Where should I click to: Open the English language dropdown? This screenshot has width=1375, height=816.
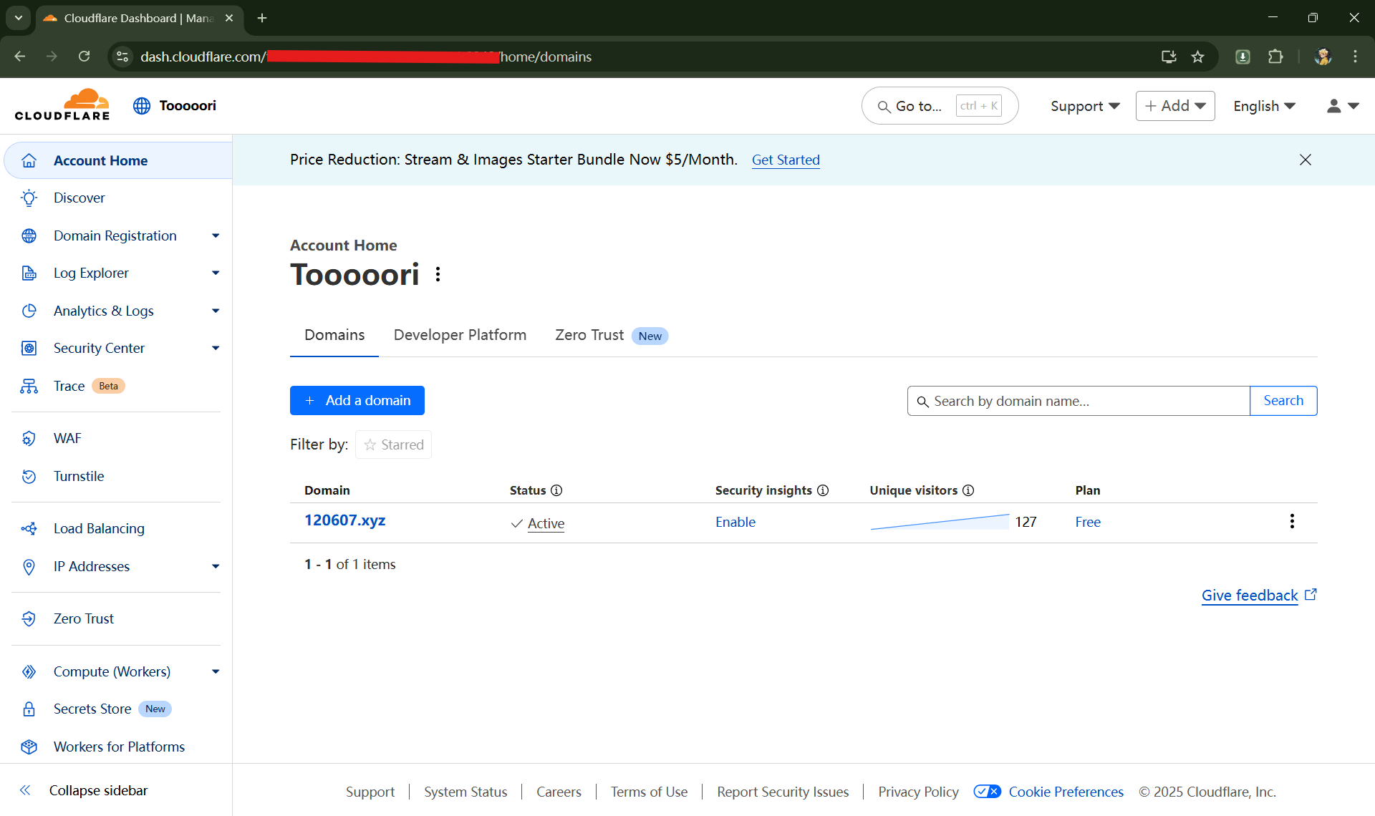click(x=1264, y=106)
